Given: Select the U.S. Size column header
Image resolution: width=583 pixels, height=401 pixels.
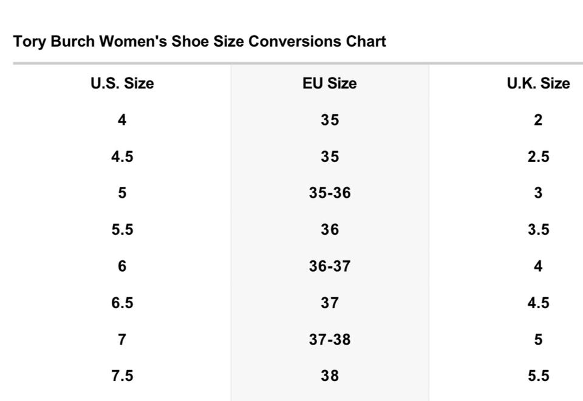Looking at the screenshot, I should tap(122, 83).
